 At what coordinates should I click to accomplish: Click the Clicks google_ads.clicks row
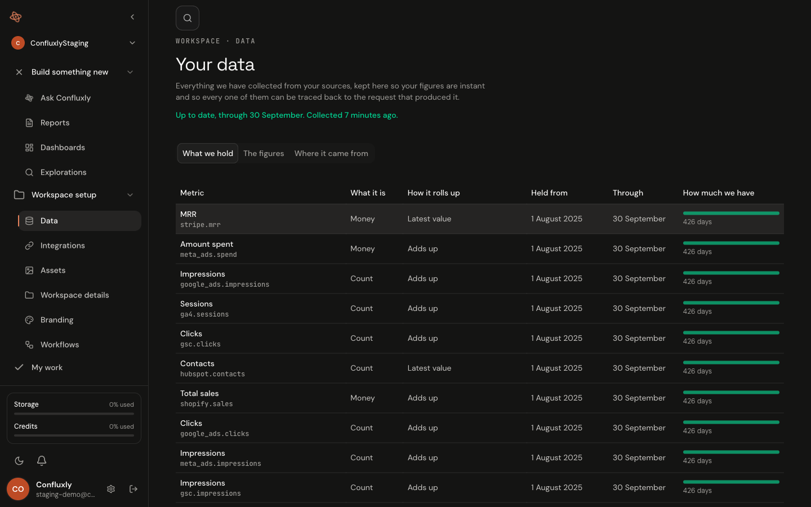(480, 428)
